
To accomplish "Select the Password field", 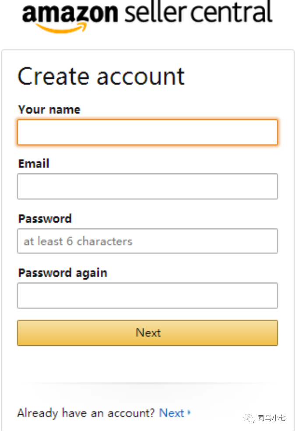I will coord(147,241).
